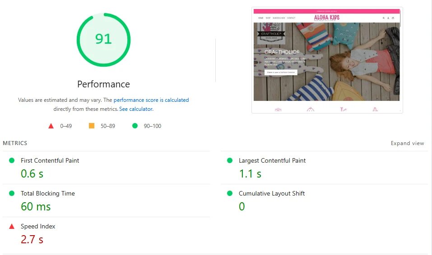Click the '1.1 s' Largest Contentful Paint value
This screenshot has height=255, width=432.
(250, 173)
